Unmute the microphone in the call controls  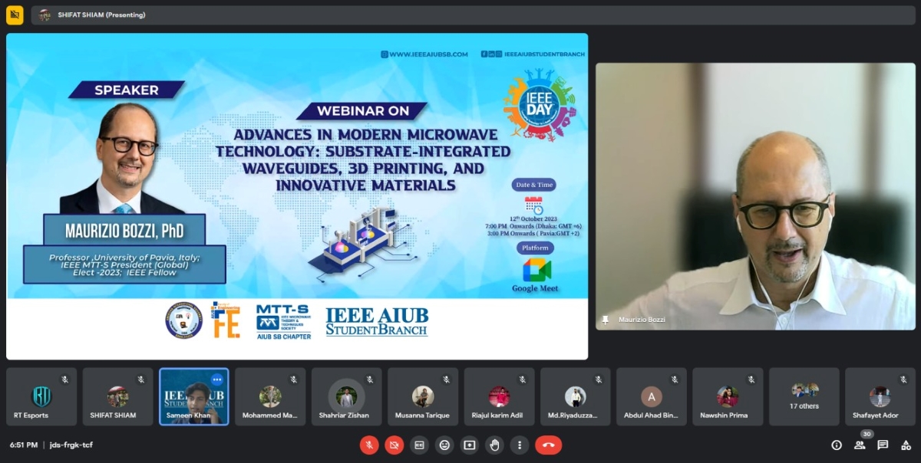click(369, 445)
